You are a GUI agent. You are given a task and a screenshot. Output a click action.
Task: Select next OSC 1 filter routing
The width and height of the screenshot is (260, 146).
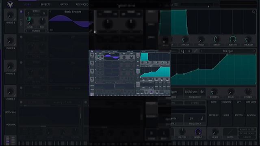[x=46, y=31]
